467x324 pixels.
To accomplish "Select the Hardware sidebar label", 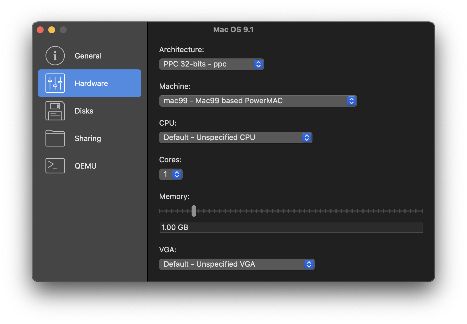I will (x=91, y=83).
